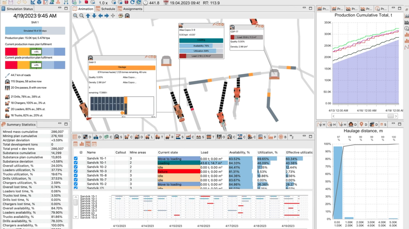Click the Simulated 18 of 30 days progress bar

(x=35, y=31)
